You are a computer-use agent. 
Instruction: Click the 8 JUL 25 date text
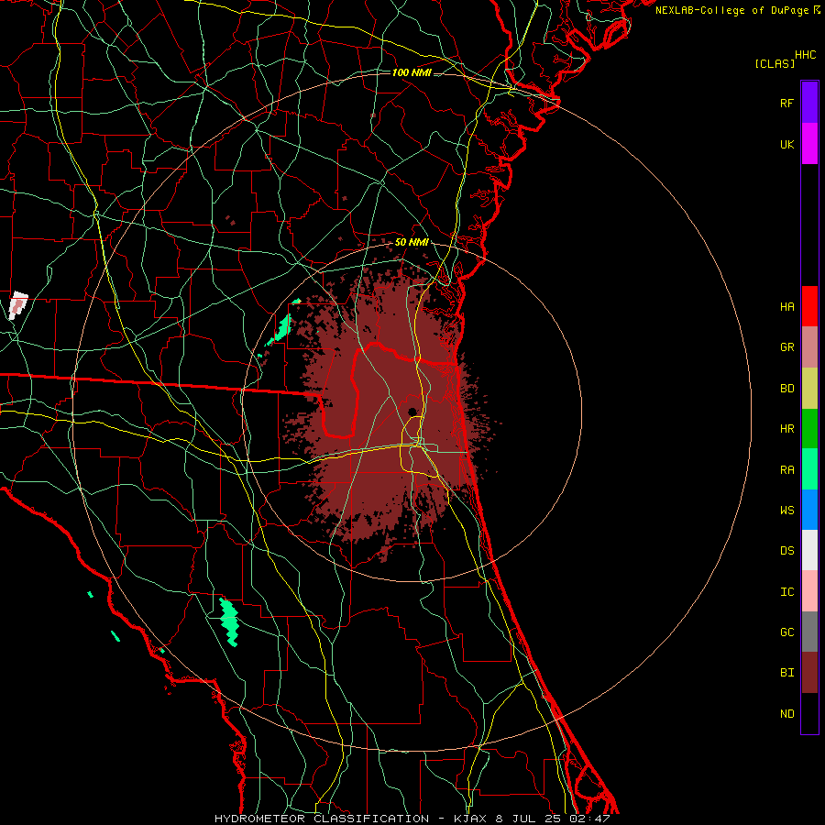529,819
